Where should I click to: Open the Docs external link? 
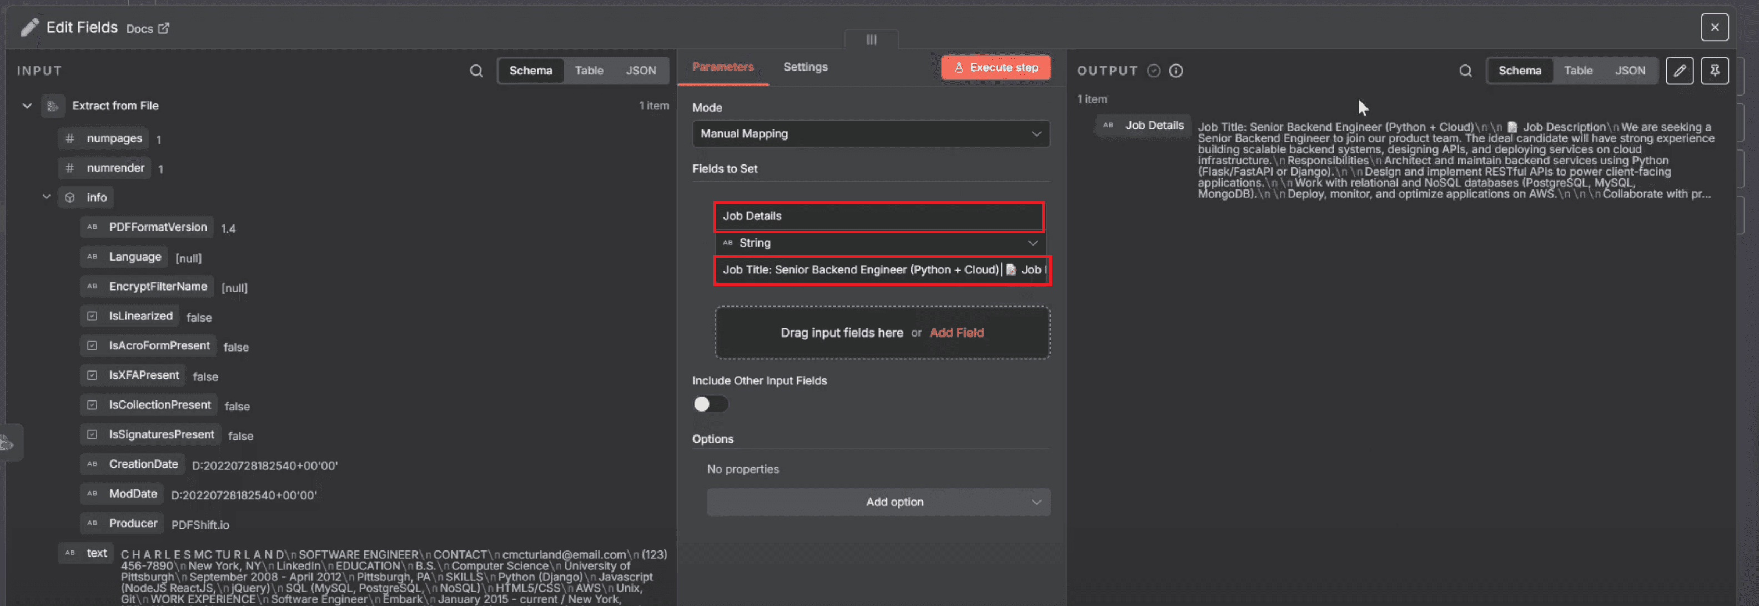pos(148,29)
